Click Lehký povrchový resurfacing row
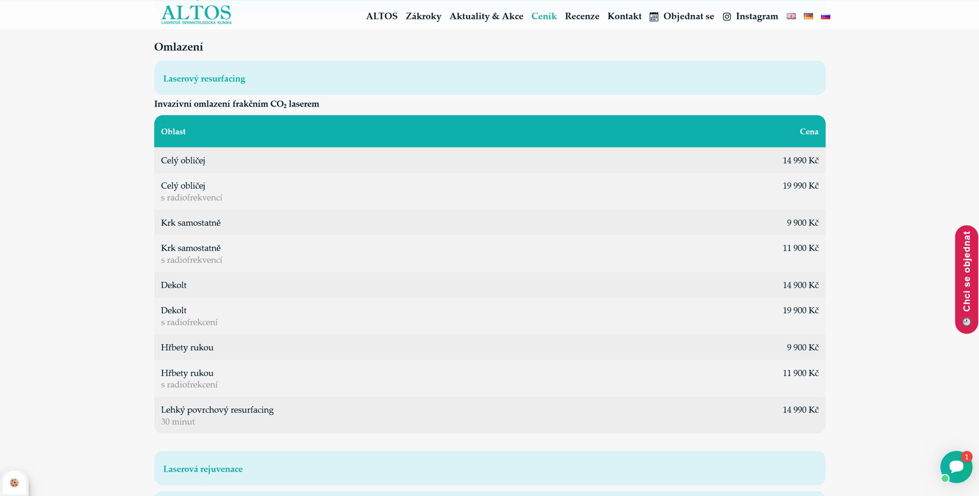Viewport: 979px width, 496px height. [489, 415]
